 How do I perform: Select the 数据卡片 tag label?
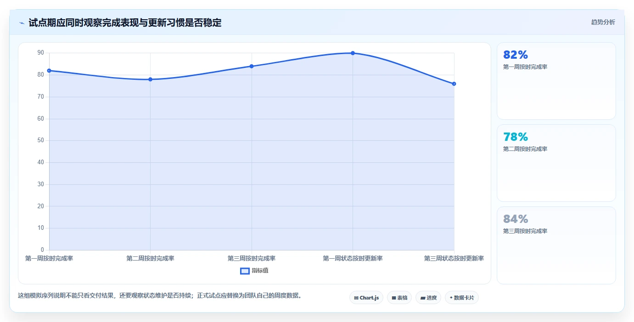point(464,298)
